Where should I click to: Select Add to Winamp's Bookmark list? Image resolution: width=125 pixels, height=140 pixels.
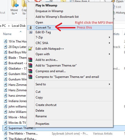57,17
